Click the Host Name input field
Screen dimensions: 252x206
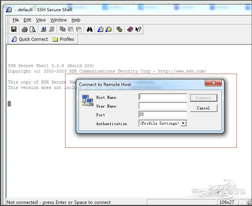pyautogui.click(x=163, y=97)
